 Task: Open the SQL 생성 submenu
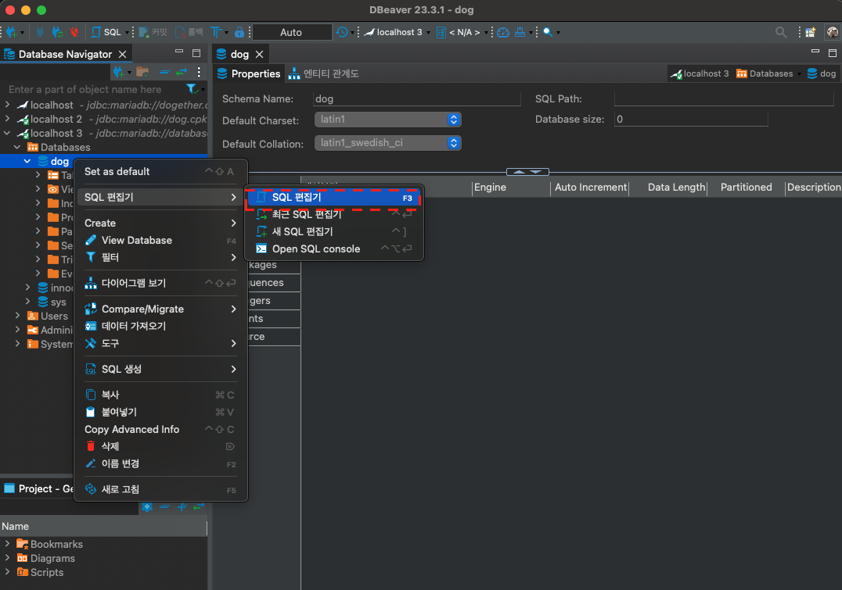coord(160,369)
